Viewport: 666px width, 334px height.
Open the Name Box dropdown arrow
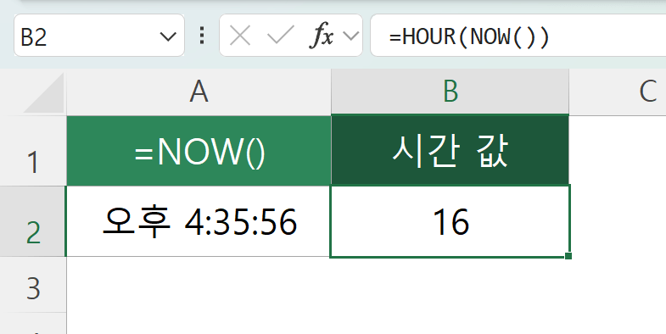coord(168,37)
